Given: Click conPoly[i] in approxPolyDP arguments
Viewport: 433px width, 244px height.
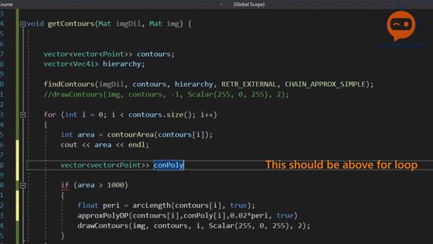Looking at the screenshot, I should tap(204, 216).
